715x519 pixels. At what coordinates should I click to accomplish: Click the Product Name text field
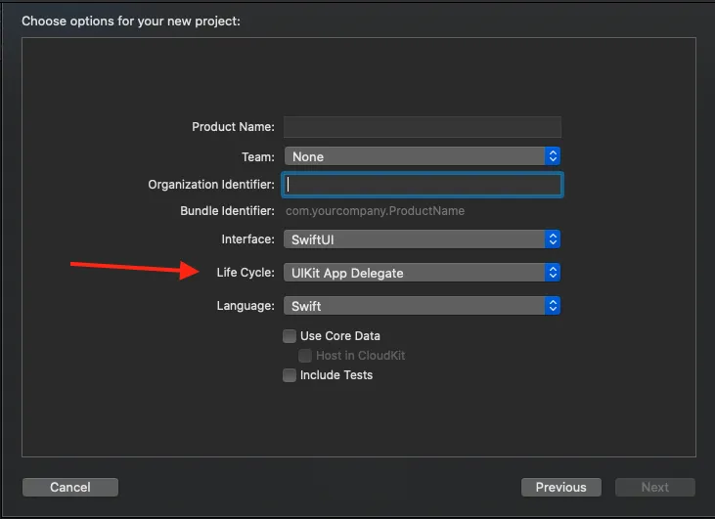[x=422, y=127]
